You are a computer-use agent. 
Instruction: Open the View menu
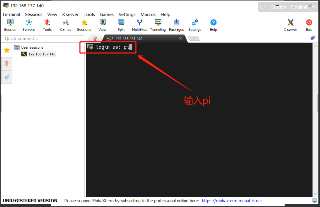(52, 15)
